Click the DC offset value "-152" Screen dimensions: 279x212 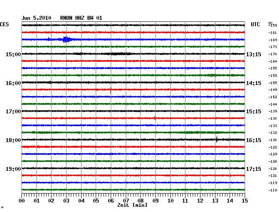[273, 97]
